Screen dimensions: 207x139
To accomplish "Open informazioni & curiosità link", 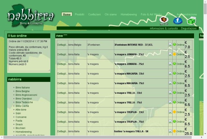I will coord(164,28).
